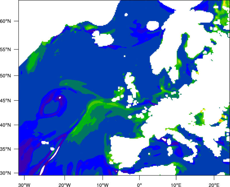Image resolution: width=230 pixels, height=187 pixels.
Task: Click the 60°N latitude label
Action: pos(5,21)
